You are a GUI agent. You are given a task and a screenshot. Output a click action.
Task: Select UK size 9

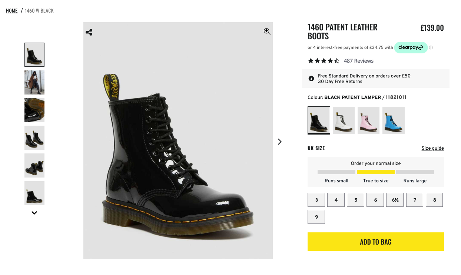pos(316,217)
